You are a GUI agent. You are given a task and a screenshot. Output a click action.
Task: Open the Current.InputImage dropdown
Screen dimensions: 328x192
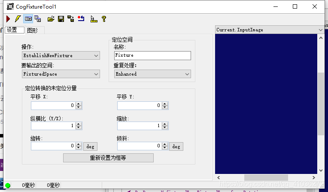[270, 30]
